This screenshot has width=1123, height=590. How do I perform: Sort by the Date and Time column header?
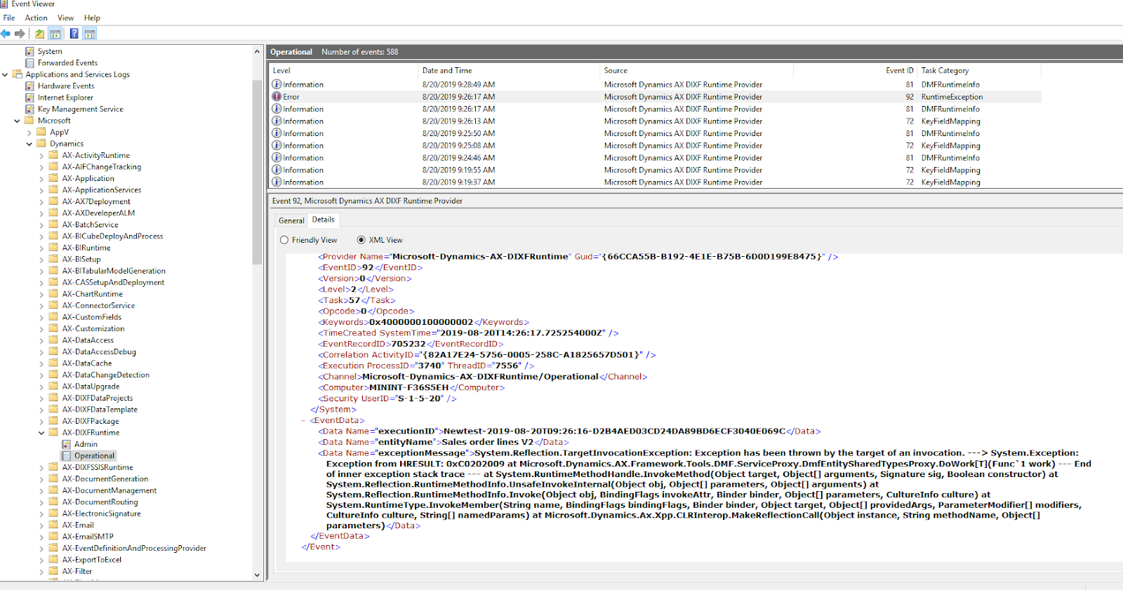[x=509, y=71]
